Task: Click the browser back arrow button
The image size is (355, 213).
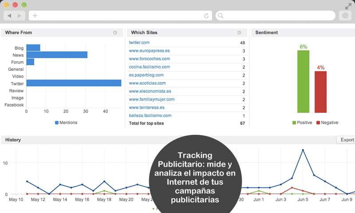Action: tap(9, 16)
